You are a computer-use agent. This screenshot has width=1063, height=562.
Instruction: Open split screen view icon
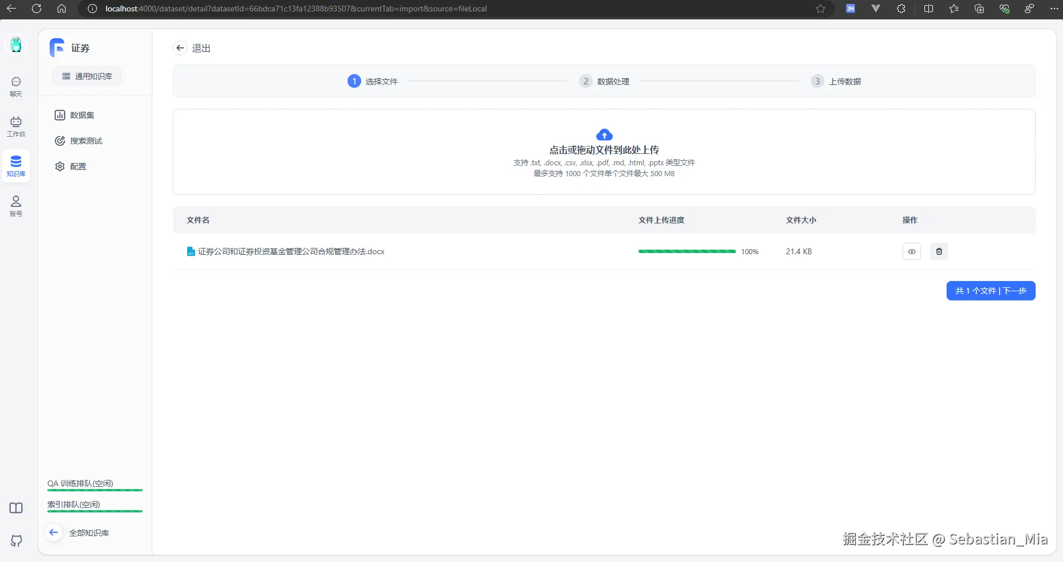pyautogui.click(x=928, y=9)
